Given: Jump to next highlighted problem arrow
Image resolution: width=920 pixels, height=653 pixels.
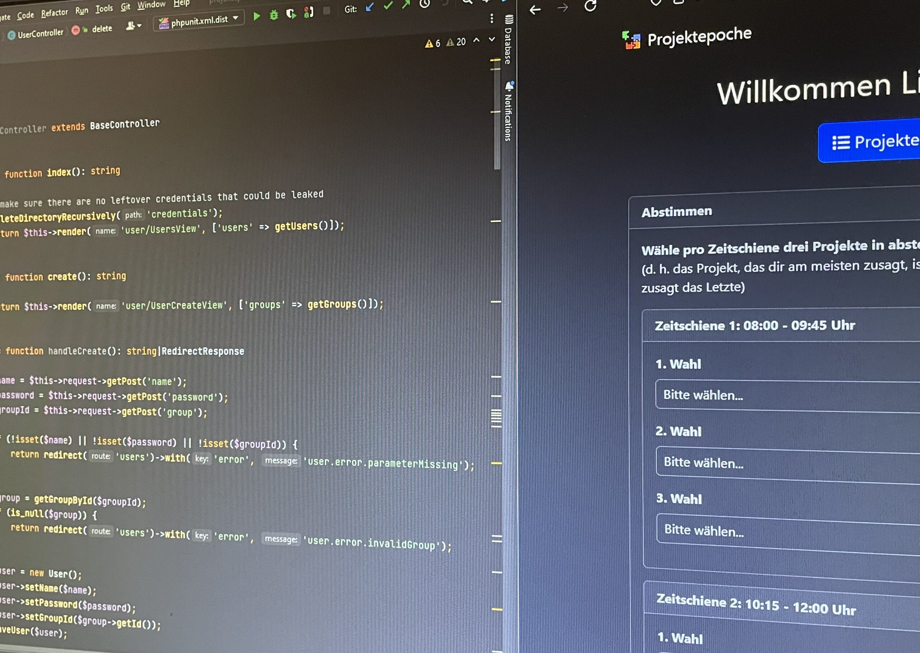Looking at the screenshot, I should click(492, 40).
